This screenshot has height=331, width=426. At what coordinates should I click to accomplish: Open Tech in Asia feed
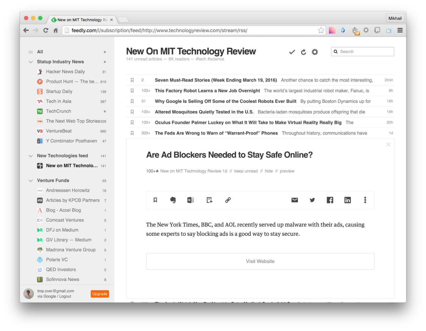tap(59, 101)
